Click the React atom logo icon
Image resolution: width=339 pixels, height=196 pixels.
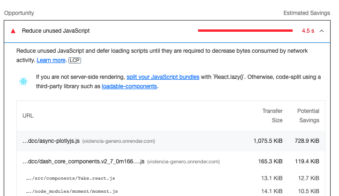click(23, 81)
